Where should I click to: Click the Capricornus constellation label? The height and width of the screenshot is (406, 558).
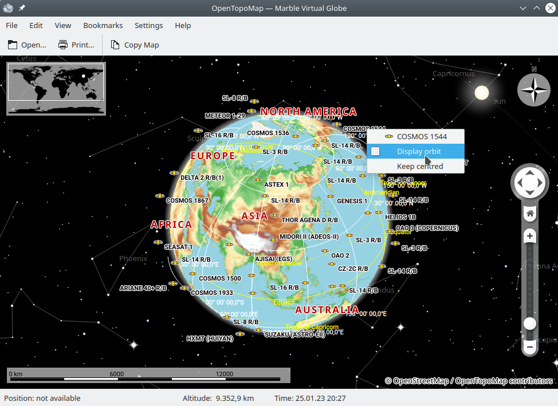pyautogui.click(x=453, y=74)
